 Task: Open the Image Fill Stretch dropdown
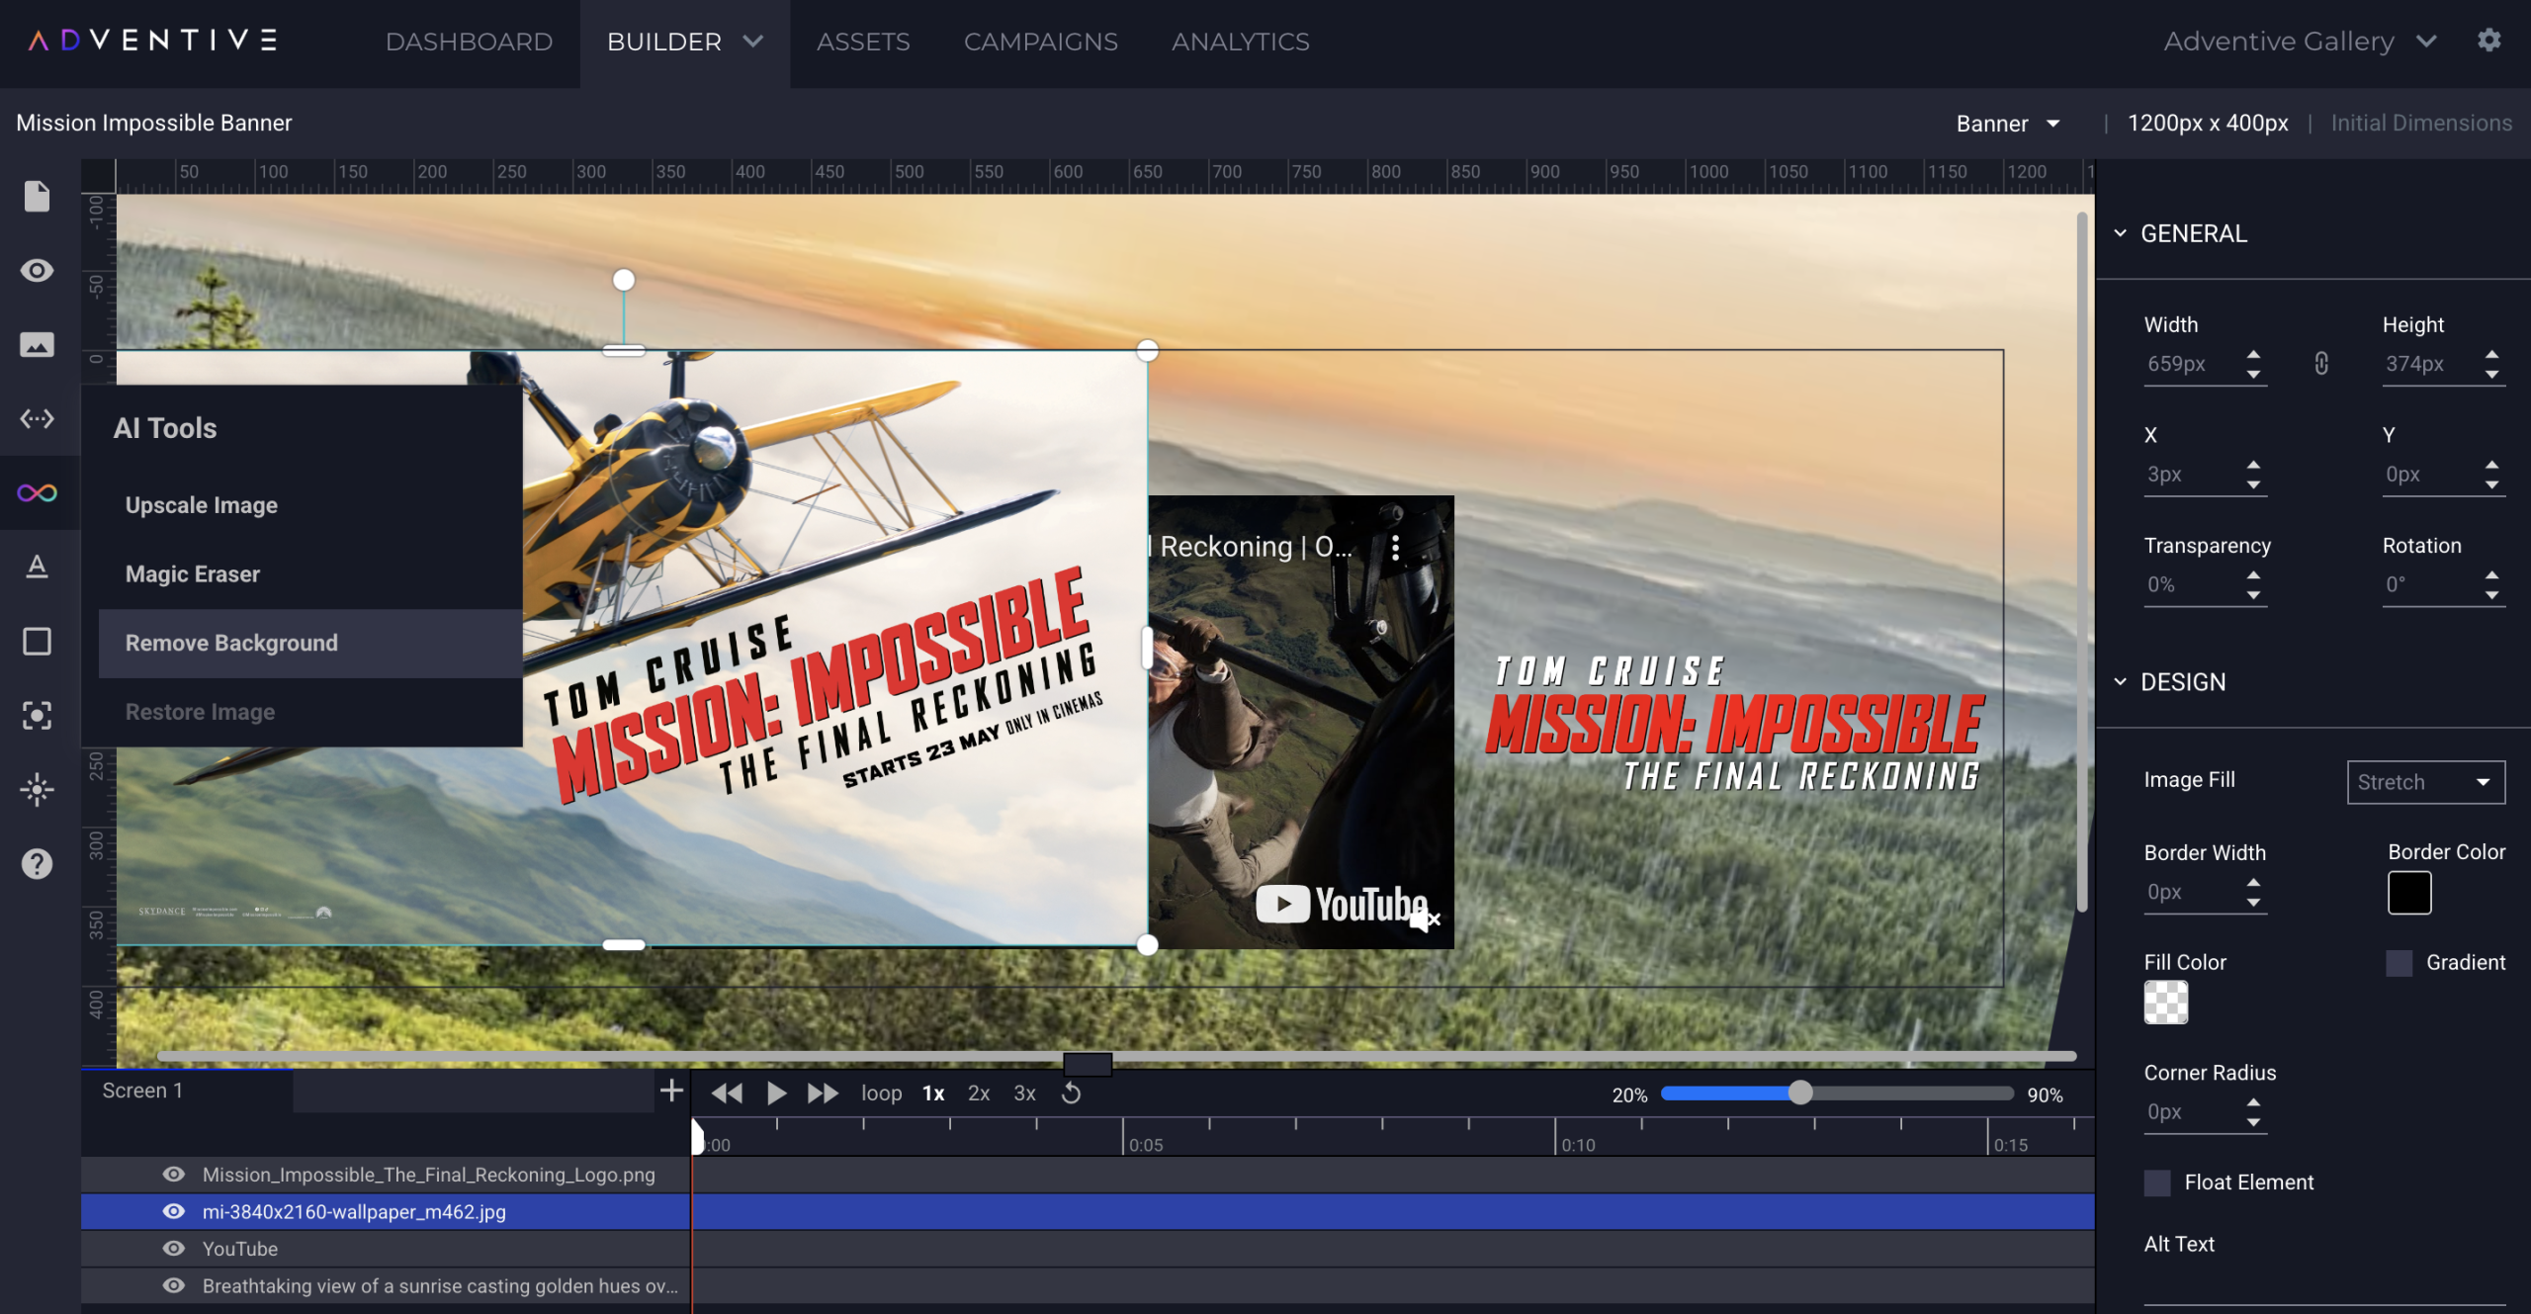tap(2425, 782)
